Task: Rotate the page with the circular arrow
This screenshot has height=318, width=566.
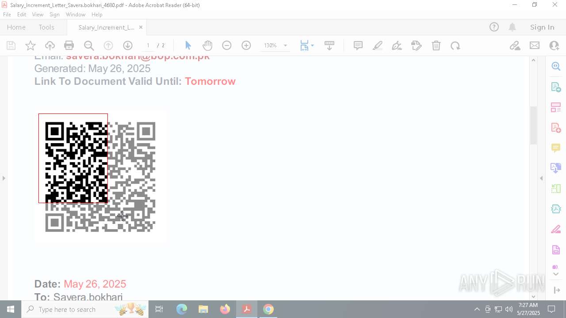Action: [x=455, y=45]
